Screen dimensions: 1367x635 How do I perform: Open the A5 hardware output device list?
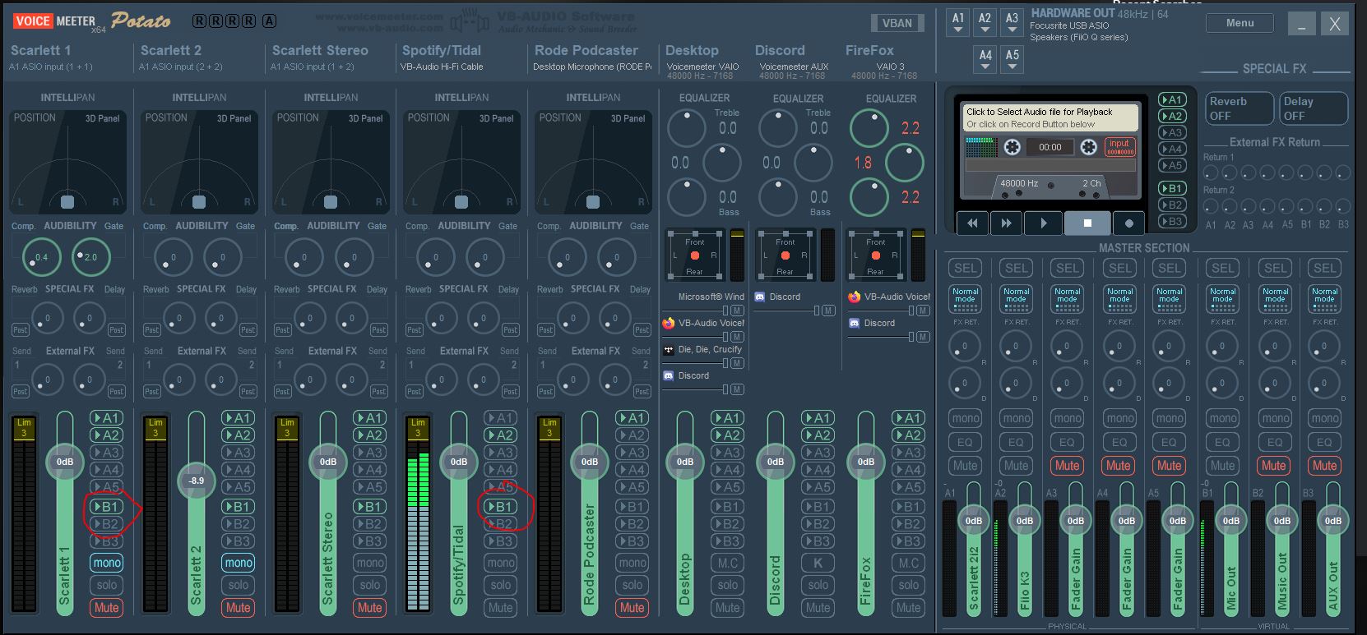tap(1012, 59)
